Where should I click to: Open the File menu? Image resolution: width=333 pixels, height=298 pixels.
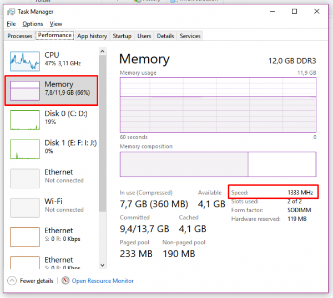11,24
